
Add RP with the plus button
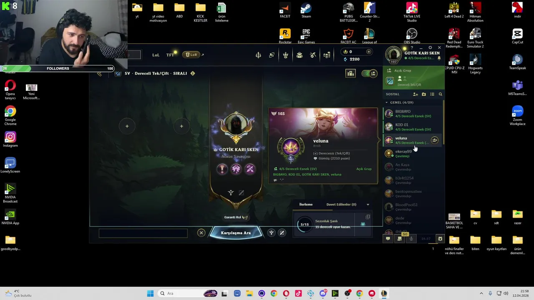[x=368, y=52]
